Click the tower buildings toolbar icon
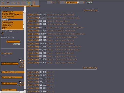Viewport: 124px width, 93px height. pyautogui.click(x=33, y=3)
